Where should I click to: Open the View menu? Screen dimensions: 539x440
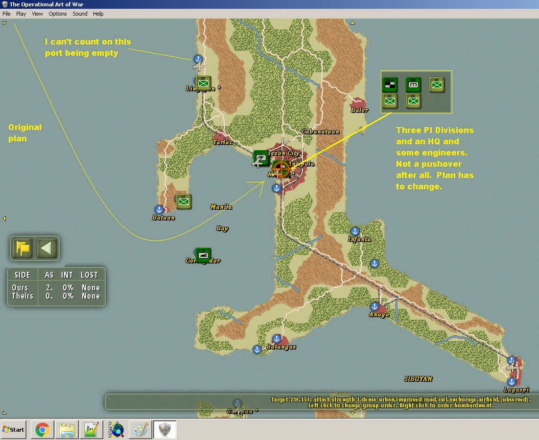click(x=37, y=14)
